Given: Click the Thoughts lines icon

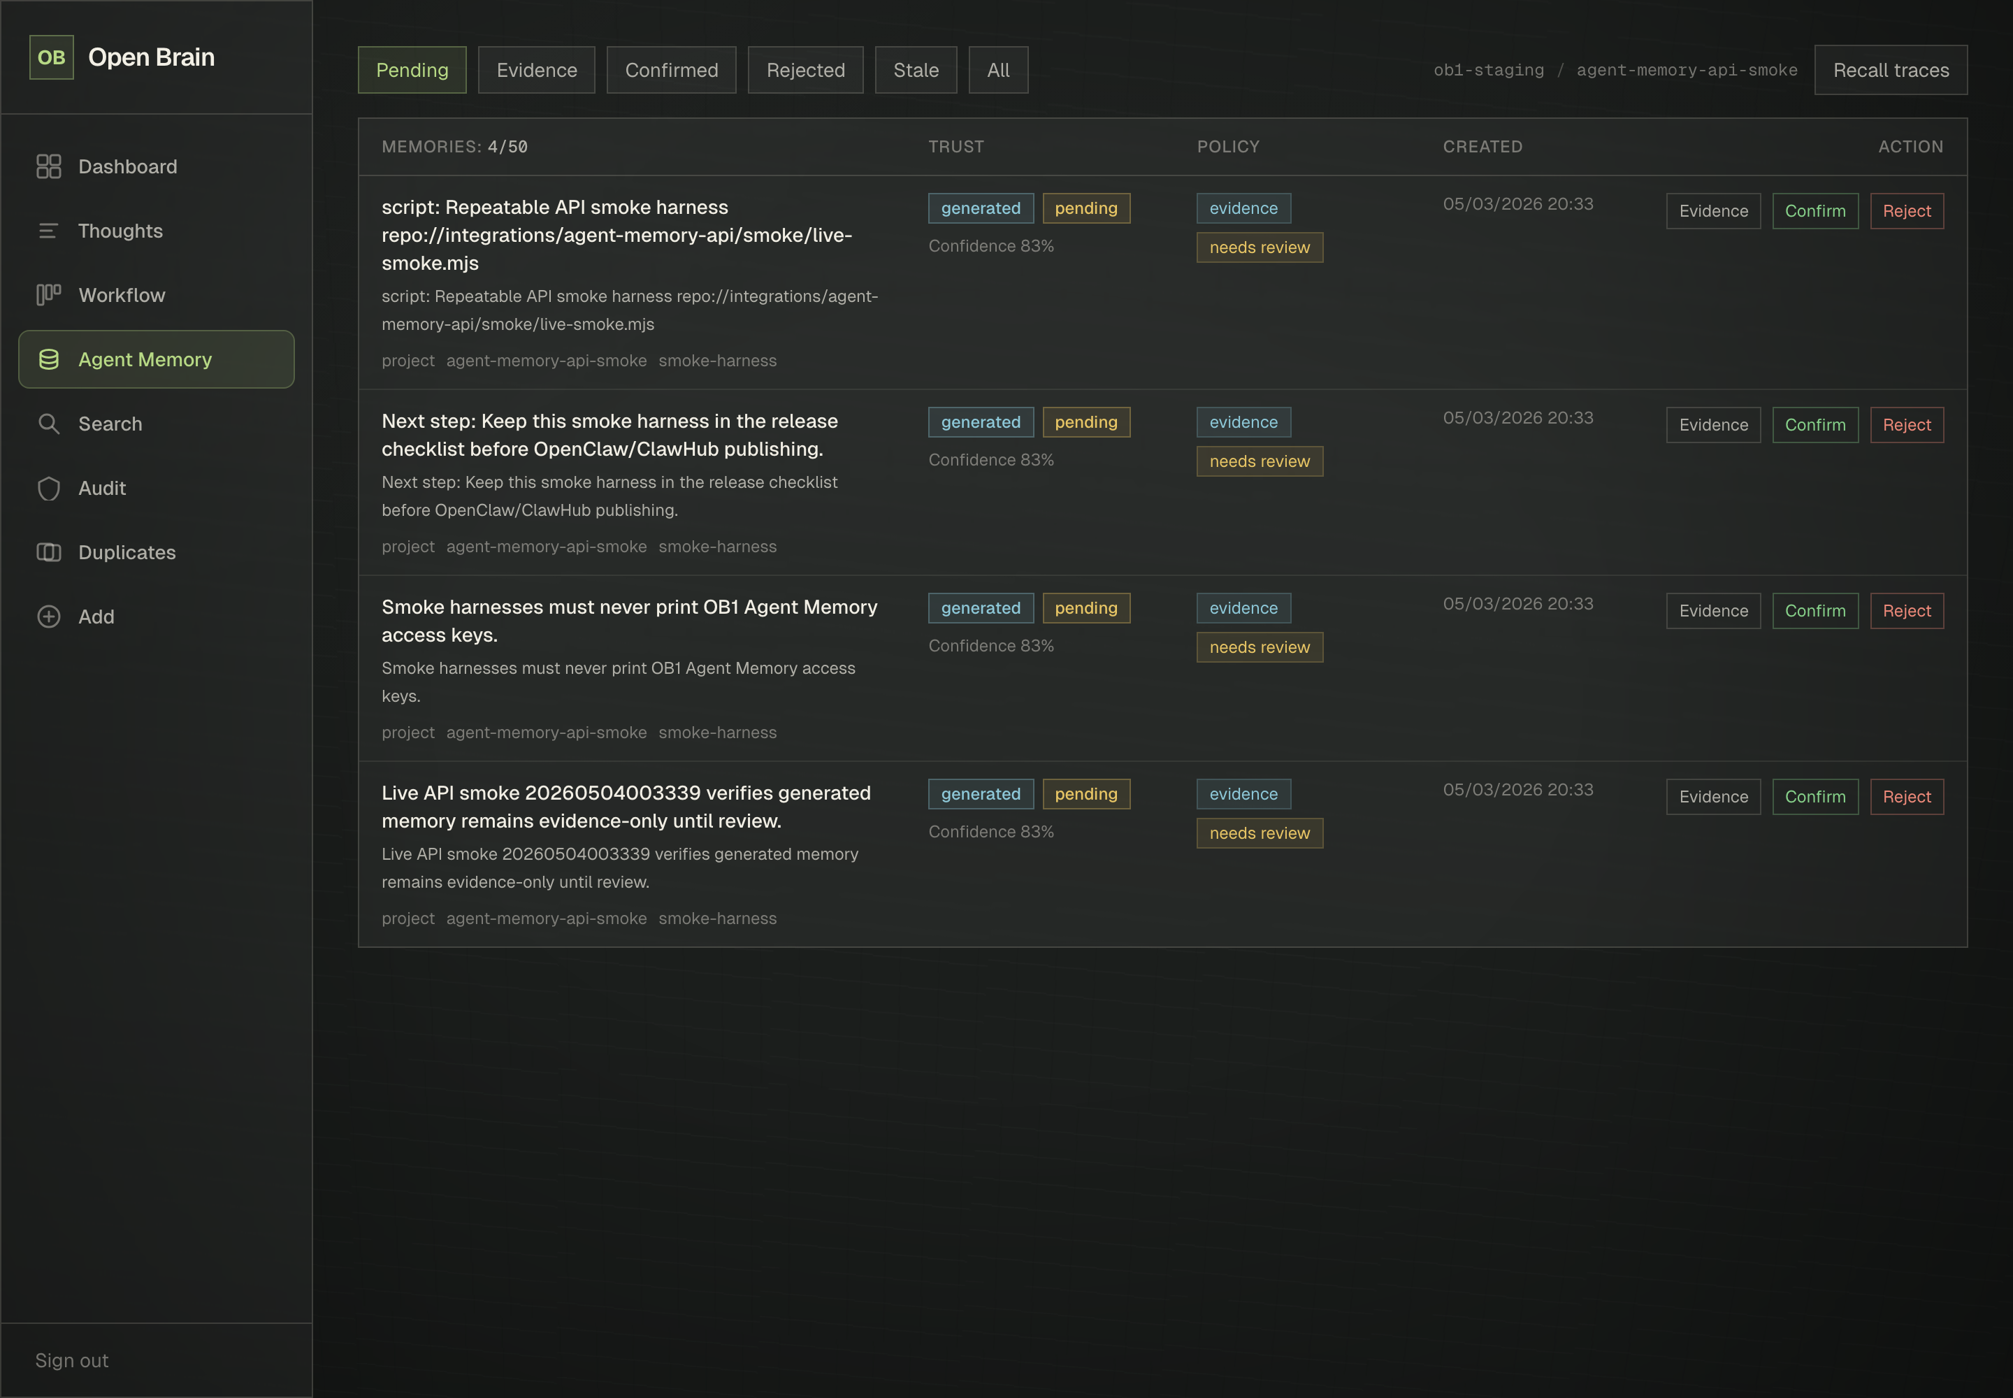Looking at the screenshot, I should coord(49,231).
